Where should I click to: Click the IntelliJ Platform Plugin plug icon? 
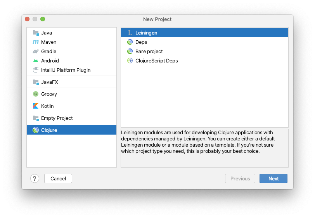(x=36, y=70)
